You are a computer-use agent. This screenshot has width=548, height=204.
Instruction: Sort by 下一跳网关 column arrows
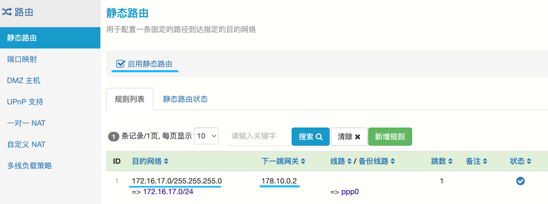303,161
